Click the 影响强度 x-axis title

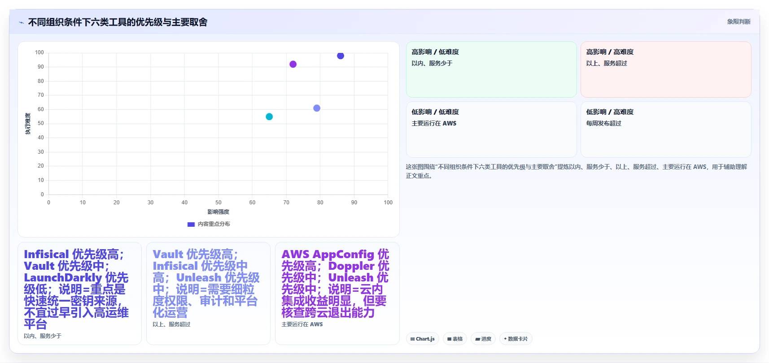pyautogui.click(x=218, y=212)
